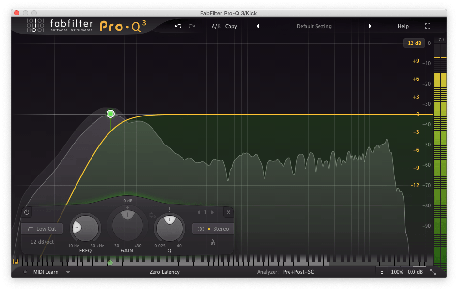Click the undo arrow icon
The height and width of the screenshot is (291, 458).
(179, 26)
